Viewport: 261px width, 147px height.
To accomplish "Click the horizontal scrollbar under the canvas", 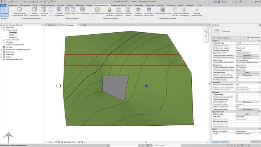I will point(146,143).
